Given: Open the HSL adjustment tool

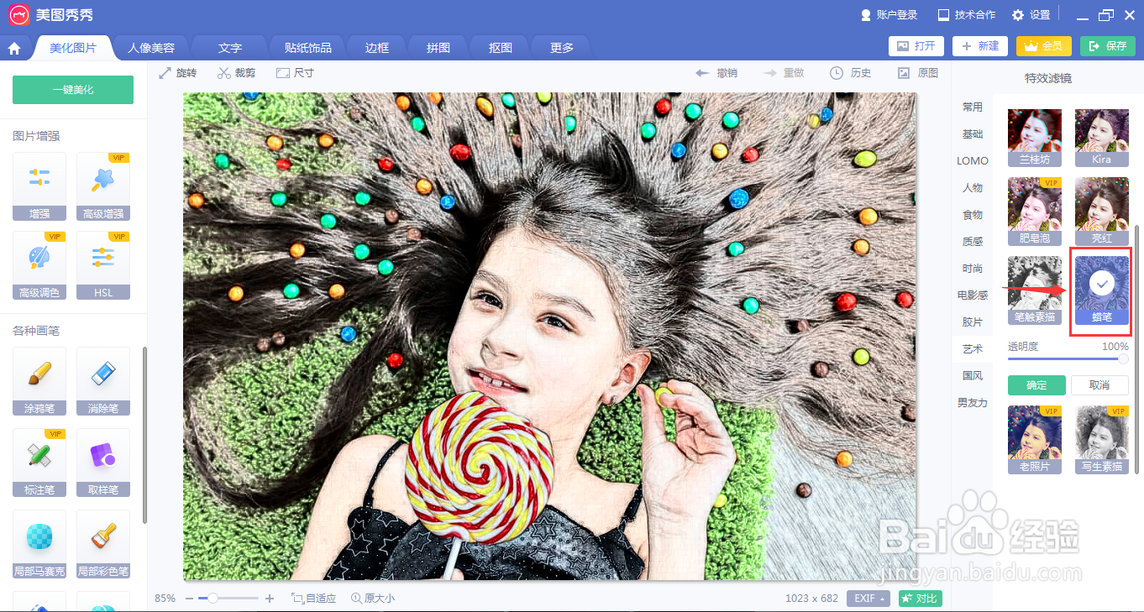Looking at the screenshot, I should (x=103, y=265).
